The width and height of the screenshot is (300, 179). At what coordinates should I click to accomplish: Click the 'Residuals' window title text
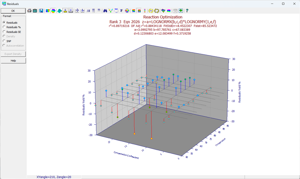tap(13, 4)
